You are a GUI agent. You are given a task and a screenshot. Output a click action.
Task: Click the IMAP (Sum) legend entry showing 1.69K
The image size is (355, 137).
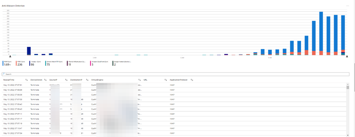[x=7, y=63]
